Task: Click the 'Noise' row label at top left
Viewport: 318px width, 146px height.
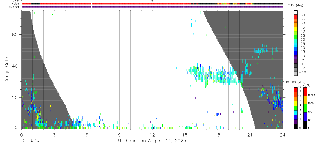Action: [x=16, y=4]
